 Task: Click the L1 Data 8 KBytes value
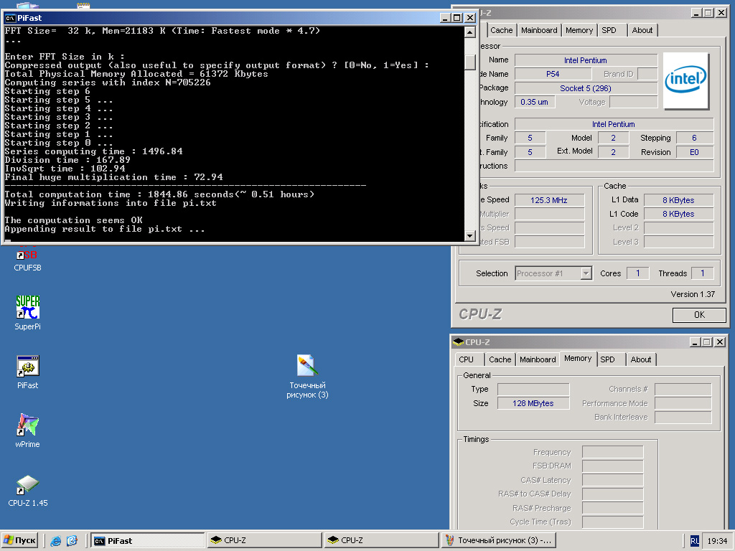[x=678, y=201]
